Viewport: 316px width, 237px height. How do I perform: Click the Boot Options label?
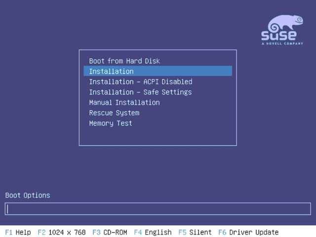click(x=28, y=196)
